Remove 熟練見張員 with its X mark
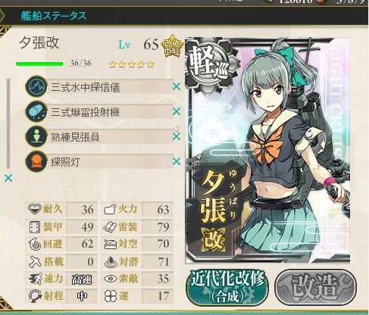 177,136
